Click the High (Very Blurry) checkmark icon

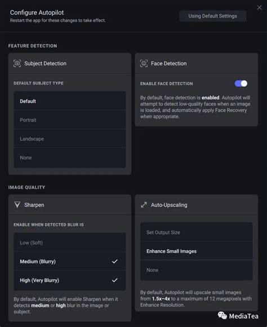tap(115, 280)
